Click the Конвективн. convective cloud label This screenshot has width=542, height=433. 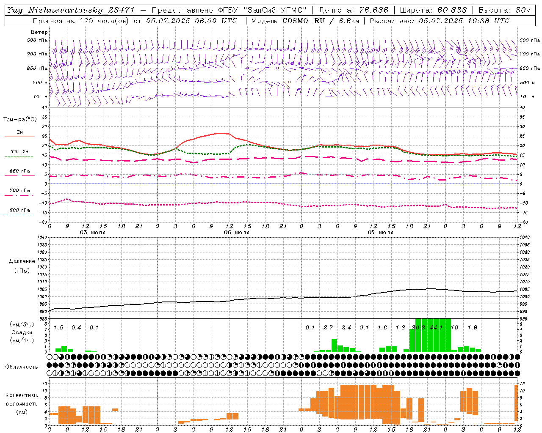tap(22, 395)
